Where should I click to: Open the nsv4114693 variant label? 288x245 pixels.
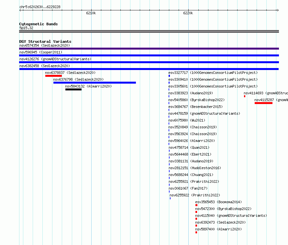[x=266, y=93]
